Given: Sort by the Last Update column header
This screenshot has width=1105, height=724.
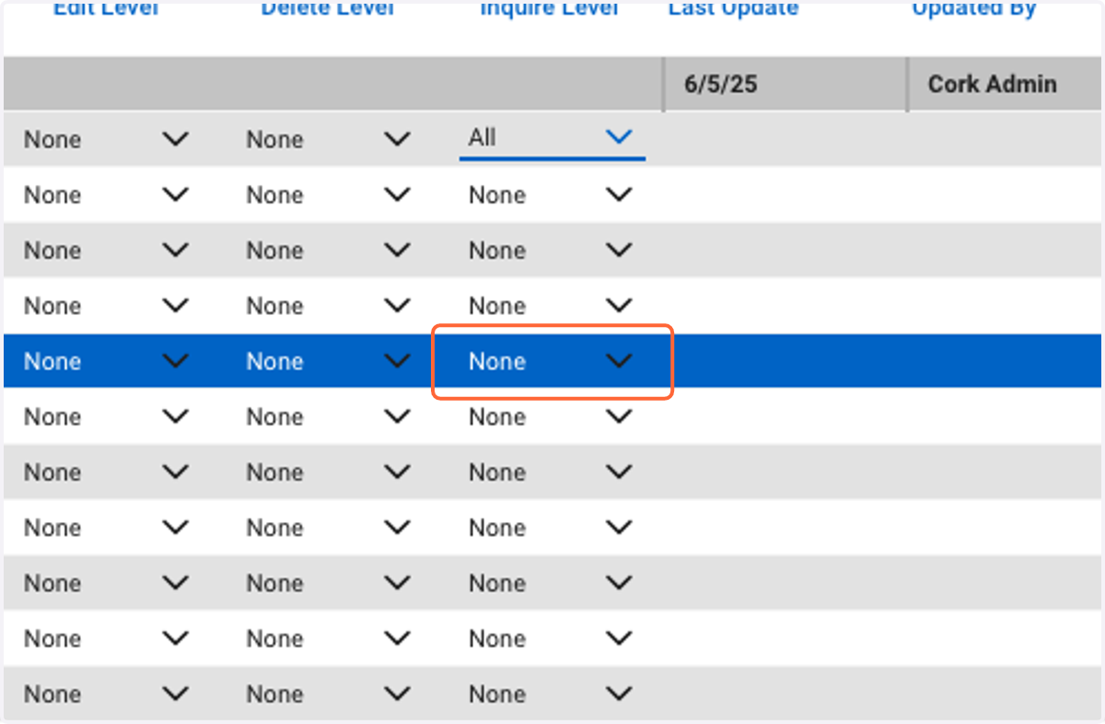Looking at the screenshot, I should [x=733, y=8].
